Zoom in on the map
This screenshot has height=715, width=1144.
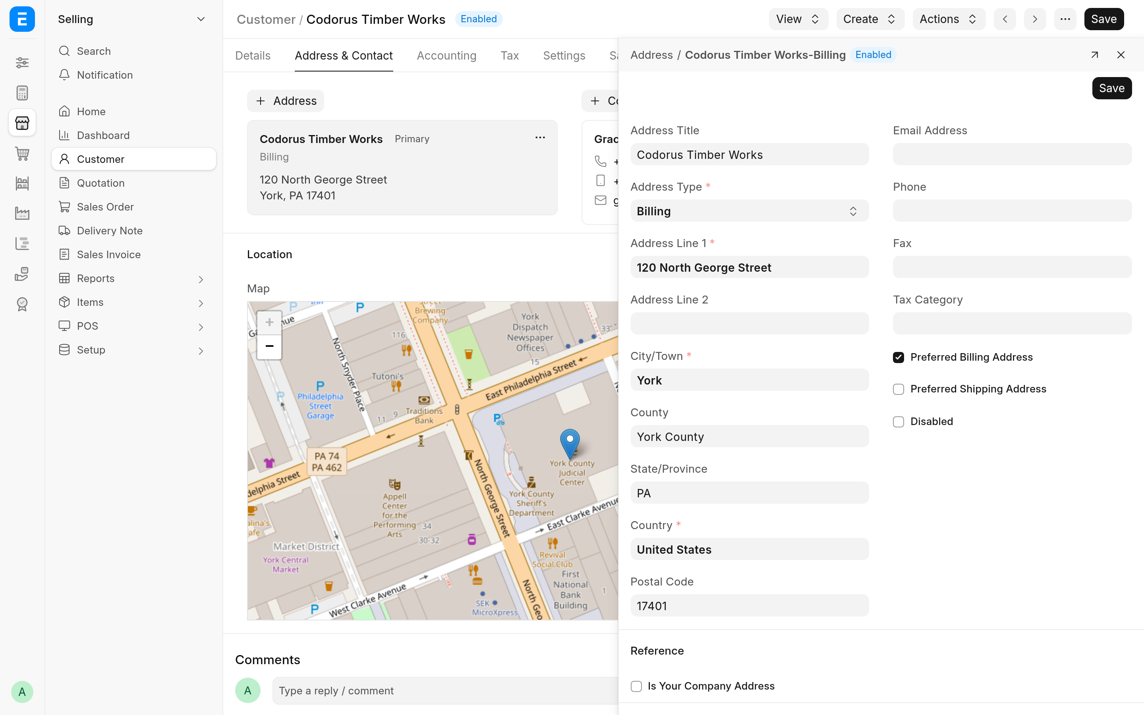269,323
